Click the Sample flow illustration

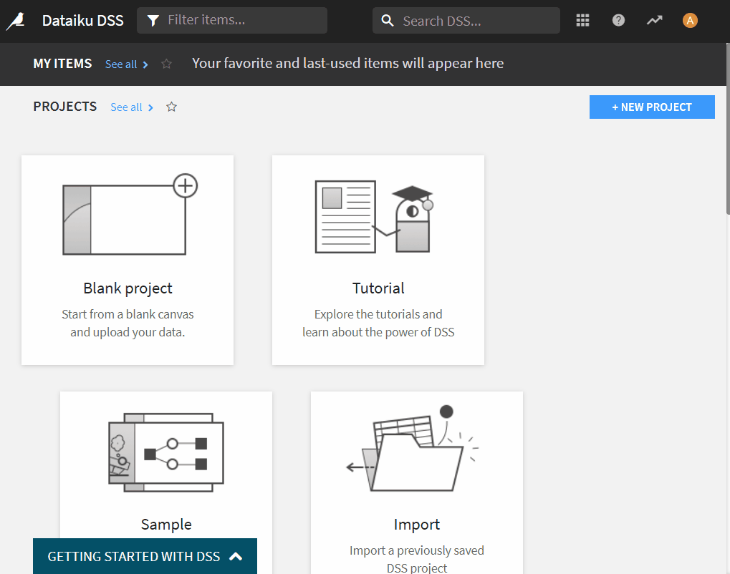click(x=166, y=452)
